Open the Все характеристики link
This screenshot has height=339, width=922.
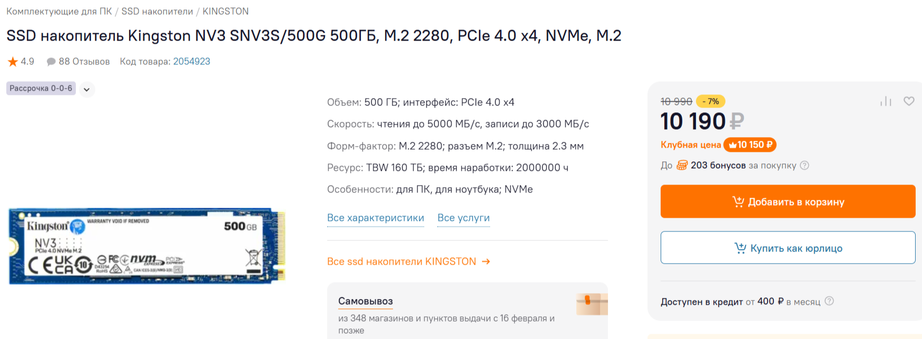375,218
